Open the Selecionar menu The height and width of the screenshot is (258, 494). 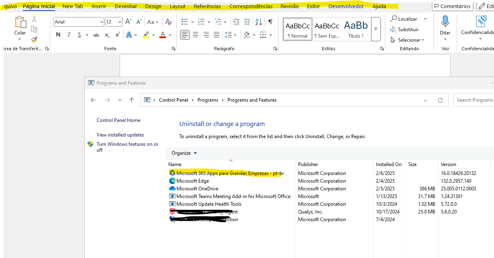click(408, 40)
